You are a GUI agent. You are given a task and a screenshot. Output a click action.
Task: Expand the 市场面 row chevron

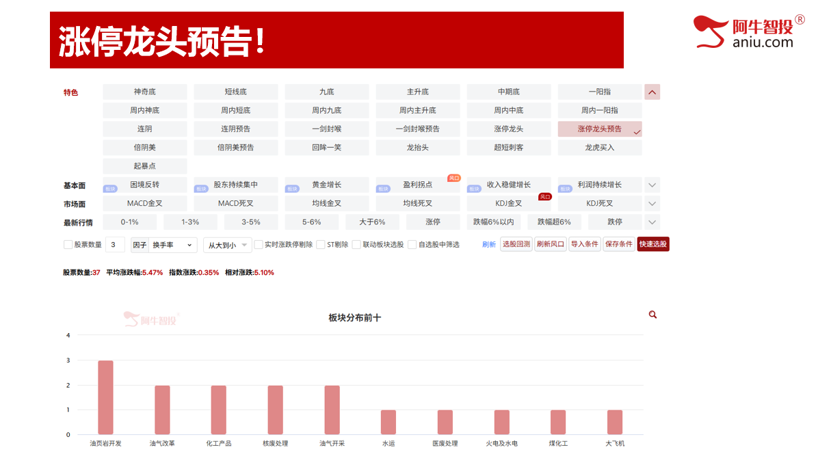[652, 203]
